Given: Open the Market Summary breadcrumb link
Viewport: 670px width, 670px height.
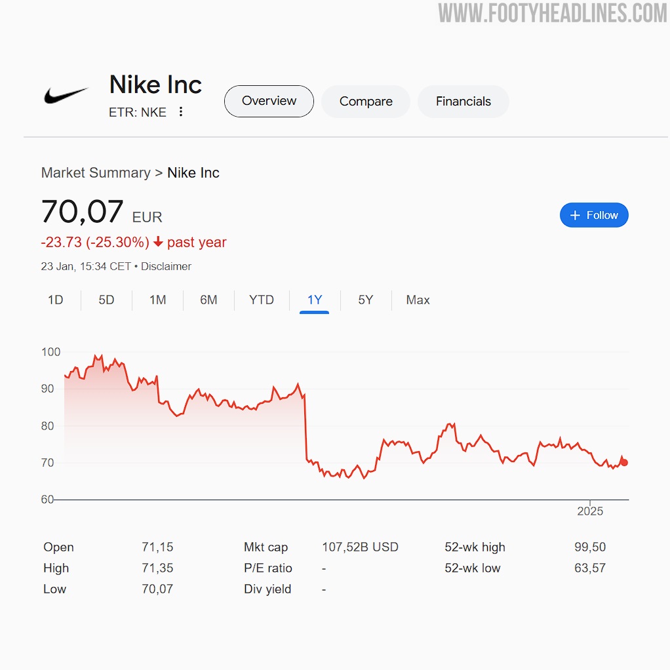Looking at the screenshot, I should tap(96, 172).
